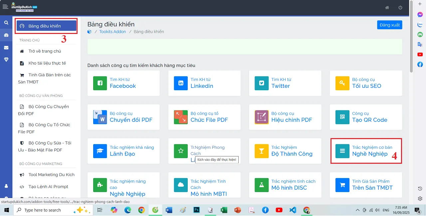Open Trắc Nghiệm cơ bản Nghề Nghiệp
This screenshot has height=216, width=426.
(366, 151)
